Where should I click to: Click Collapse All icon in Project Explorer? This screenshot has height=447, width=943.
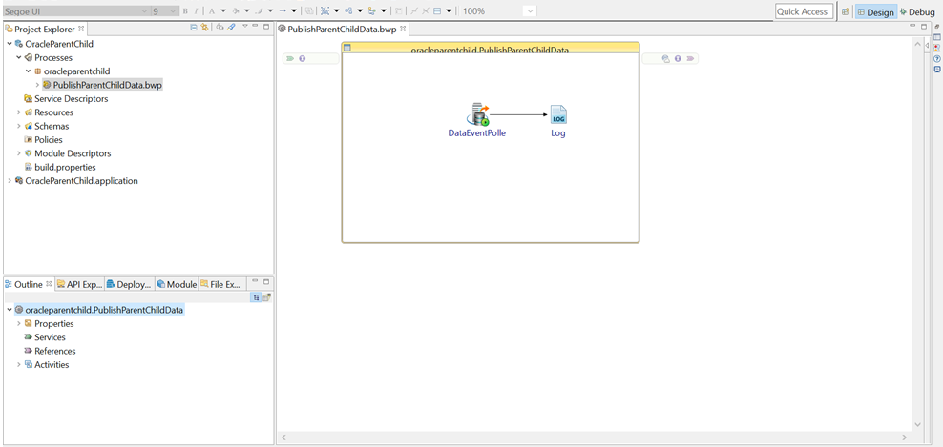(194, 28)
